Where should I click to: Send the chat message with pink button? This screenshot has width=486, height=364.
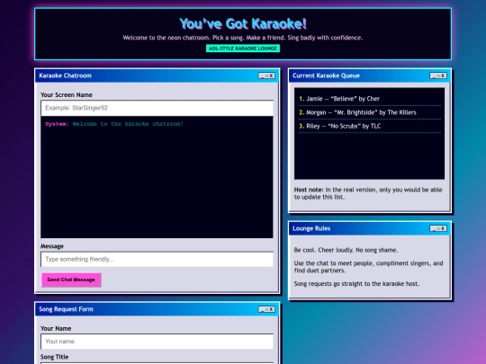point(71,280)
